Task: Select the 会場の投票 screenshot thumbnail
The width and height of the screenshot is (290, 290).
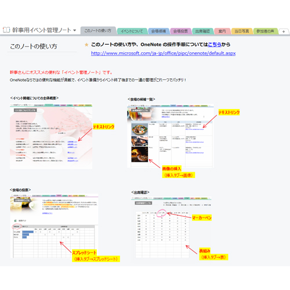Action: tap(54, 226)
